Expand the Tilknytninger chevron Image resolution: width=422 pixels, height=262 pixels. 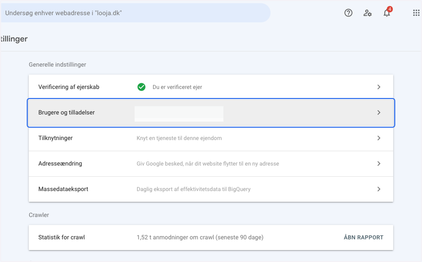tap(379, 138)
